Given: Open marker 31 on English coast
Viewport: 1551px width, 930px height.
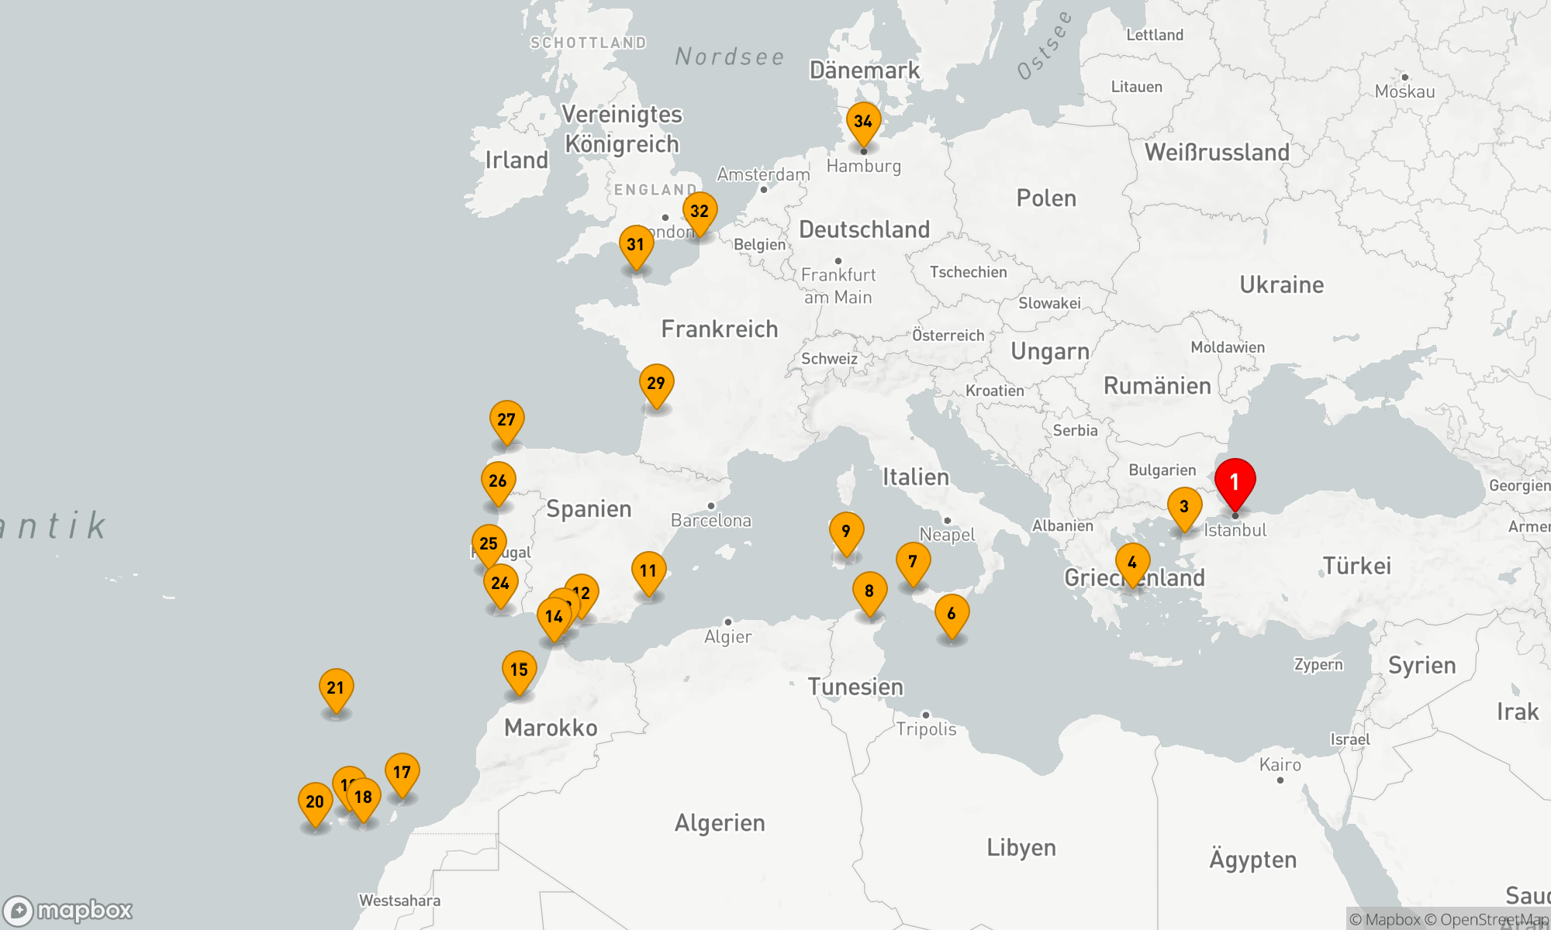Looking at the screenshot, I should pyautogui.click(x=636, y=245).
